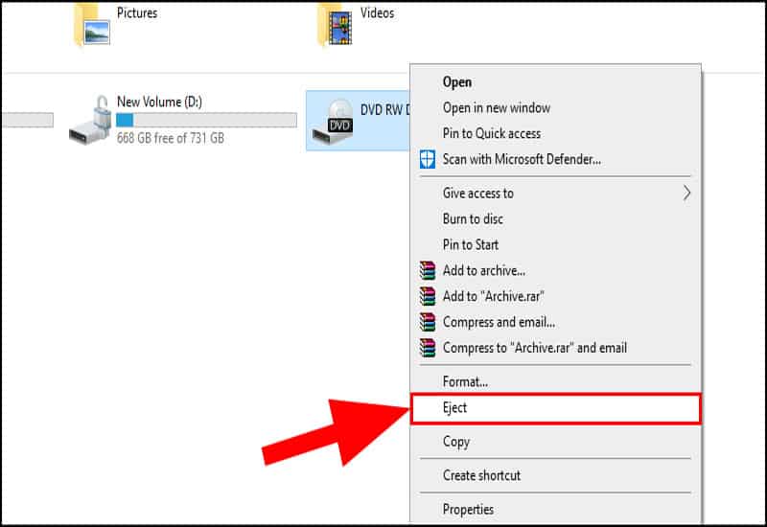Pin the drive to Quick access
The width and height of the screenshot is (767, 527).
click(x=492, y=134)
